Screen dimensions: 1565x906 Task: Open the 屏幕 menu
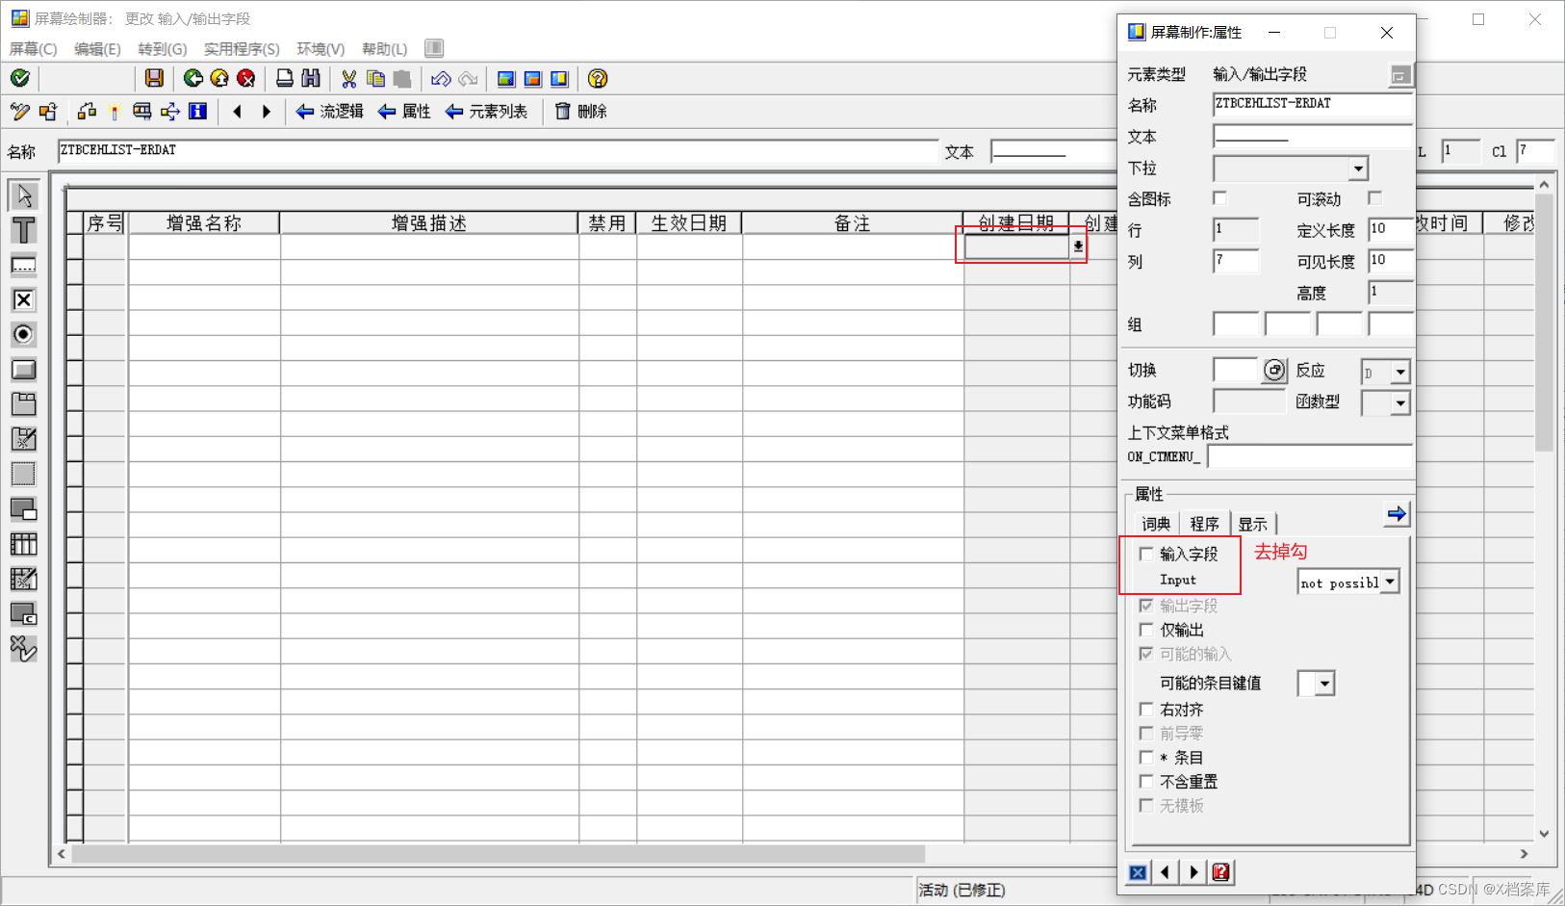click(x=34, y=49)
